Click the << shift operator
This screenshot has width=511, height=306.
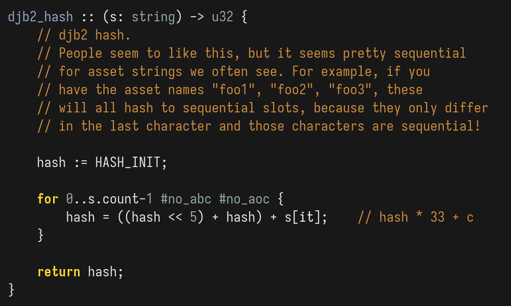tap(175, 217)
